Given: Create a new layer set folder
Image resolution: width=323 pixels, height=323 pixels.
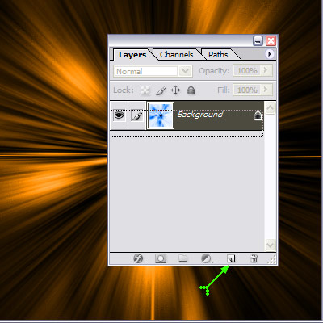Looking at the screenshot, I should [183, 258].
